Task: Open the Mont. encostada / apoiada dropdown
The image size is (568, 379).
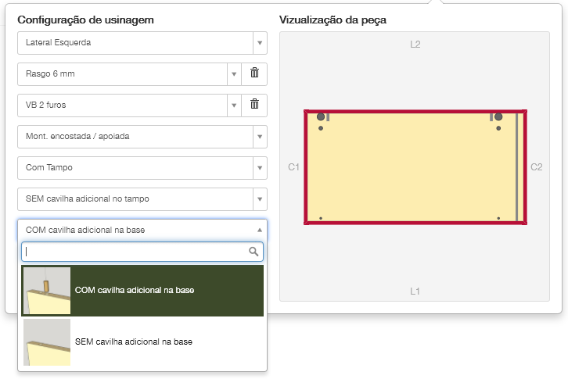Action: coord(142,136)
